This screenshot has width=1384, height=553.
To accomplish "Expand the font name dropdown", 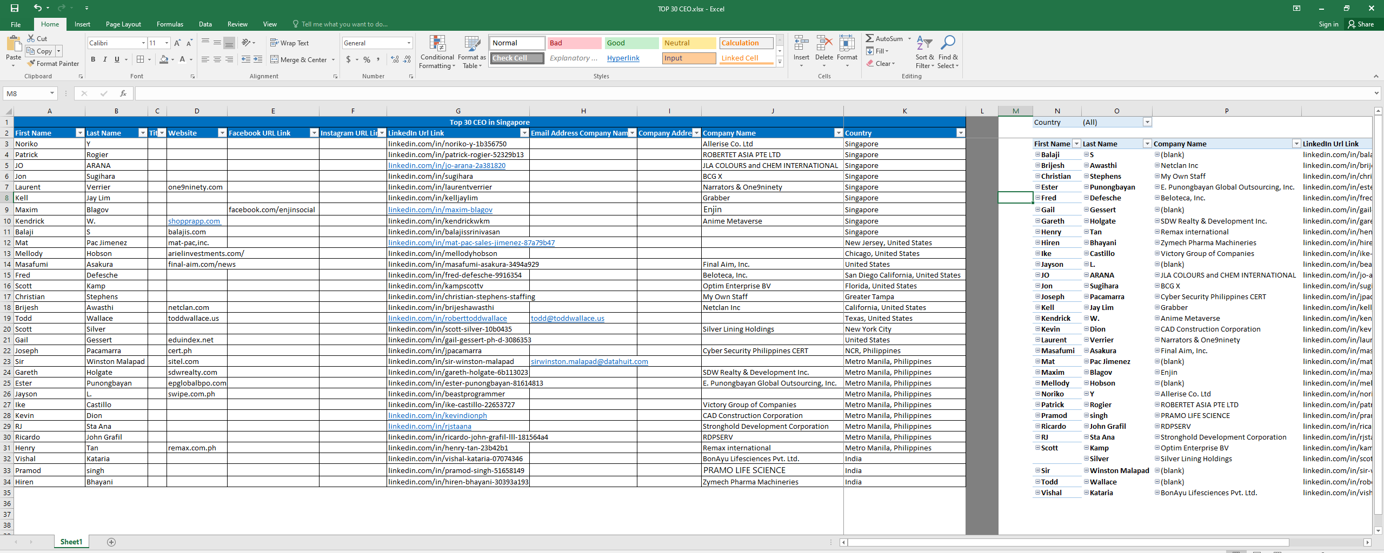I will (143, 43).
